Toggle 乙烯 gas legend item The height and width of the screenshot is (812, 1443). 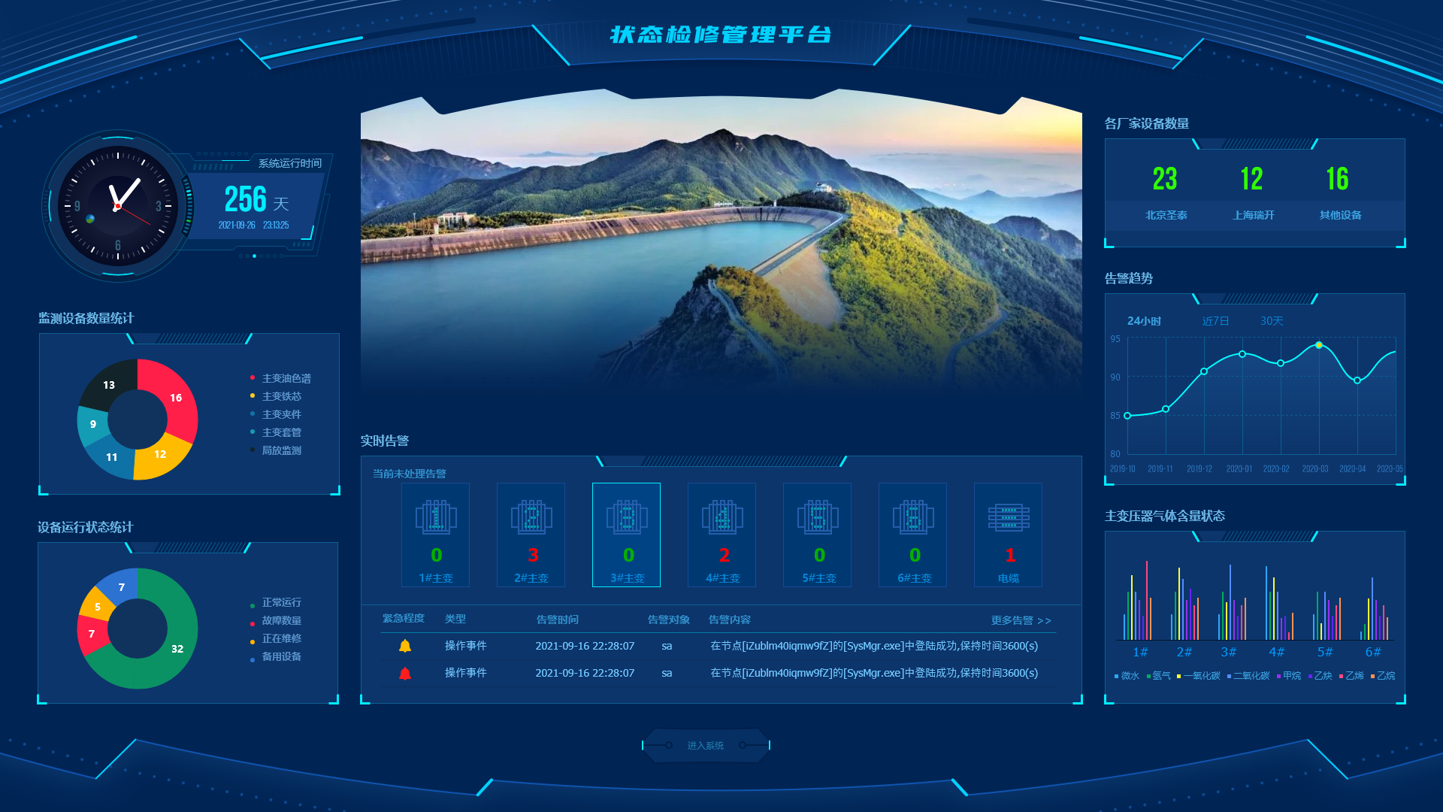click(x=1351, y=676)
